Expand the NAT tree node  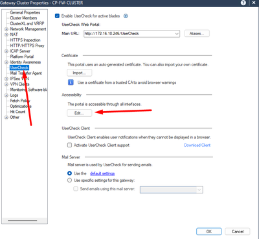click(x=6, y=34)
